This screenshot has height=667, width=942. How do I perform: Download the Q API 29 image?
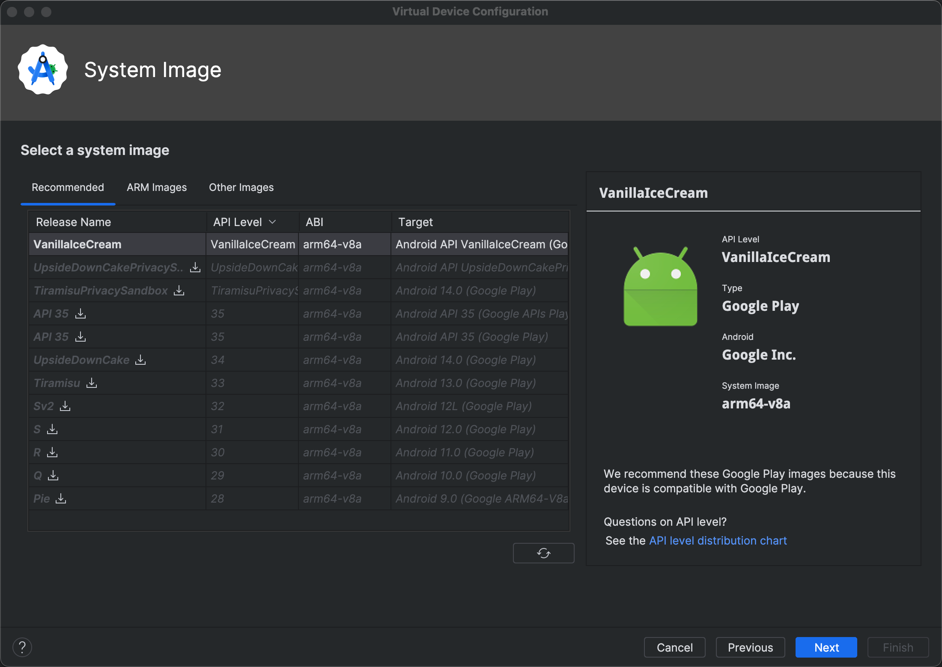[x=53, y=475]
